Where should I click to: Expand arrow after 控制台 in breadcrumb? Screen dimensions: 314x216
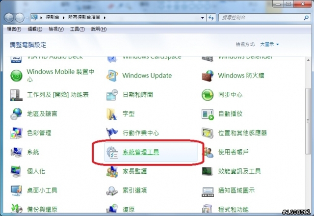63,18
